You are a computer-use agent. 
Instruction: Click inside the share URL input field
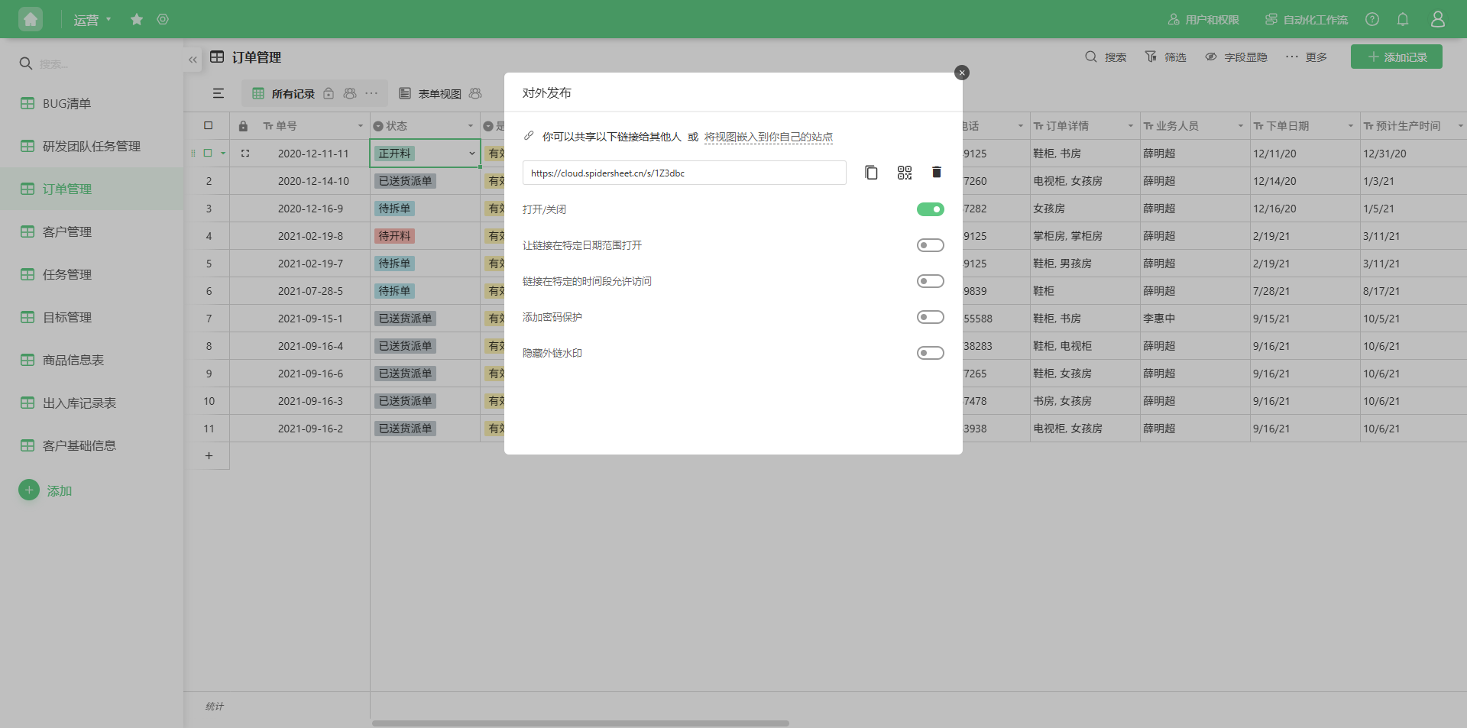click(x=684, y=173)
